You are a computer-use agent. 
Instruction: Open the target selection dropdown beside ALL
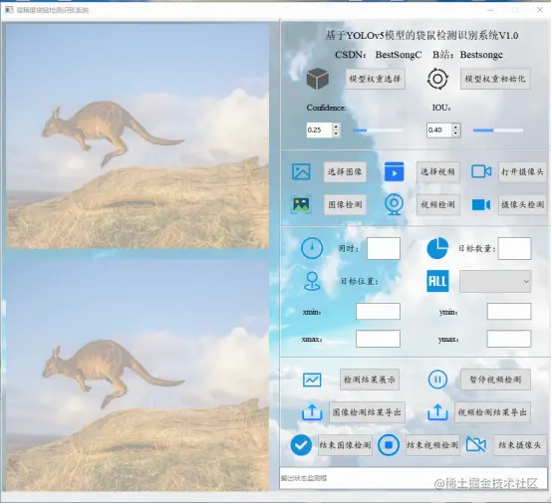click(x=495, y=281)
